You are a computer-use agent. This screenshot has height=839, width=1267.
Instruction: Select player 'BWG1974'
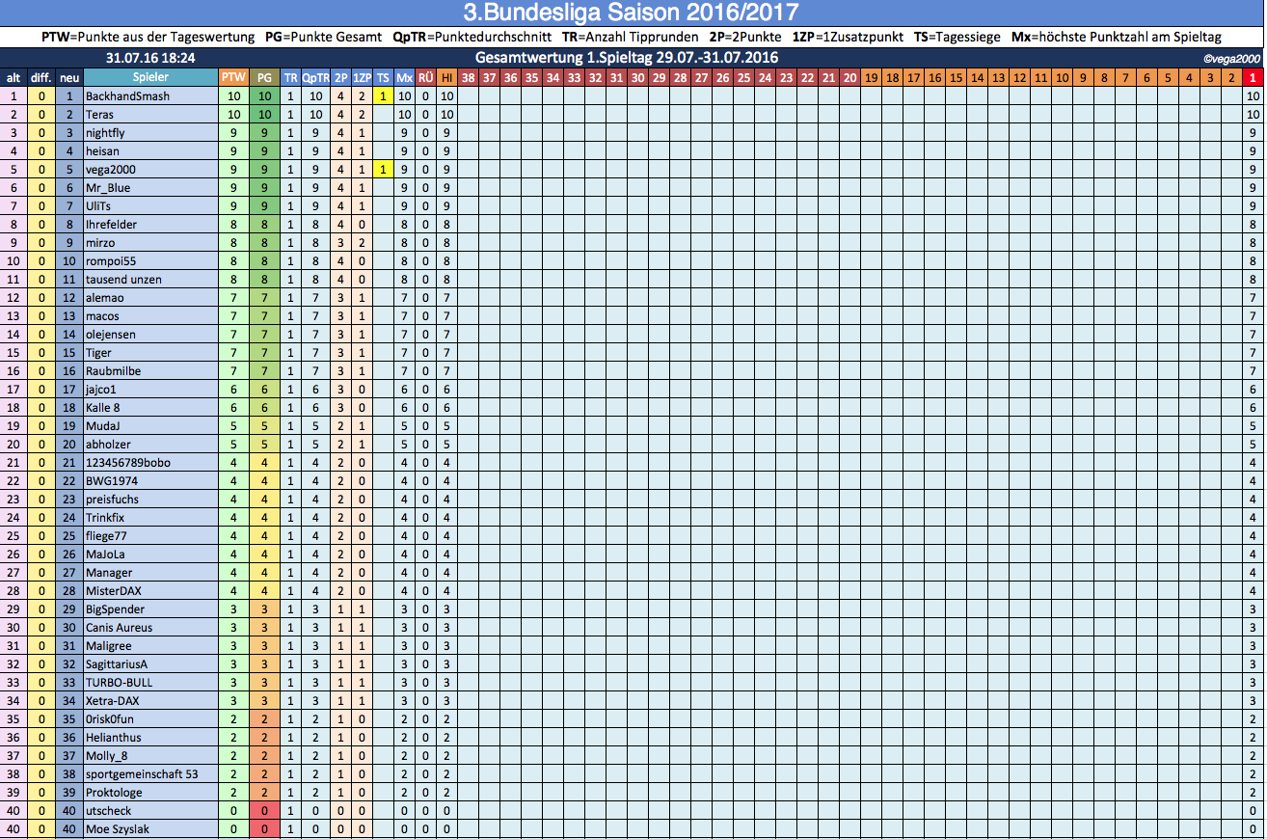point(111,481)
